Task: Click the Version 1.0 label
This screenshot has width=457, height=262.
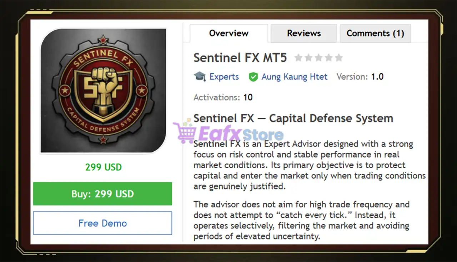Action: [360, 77]
